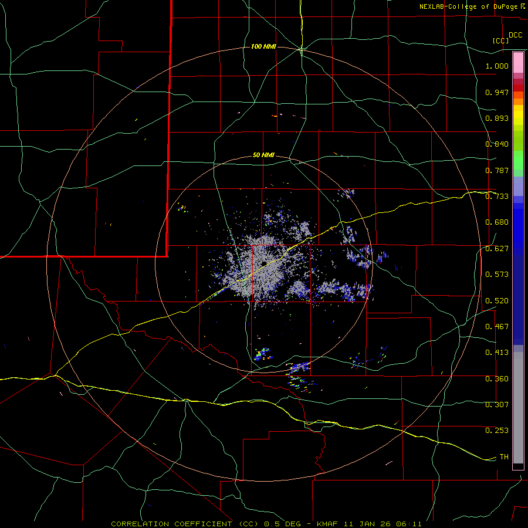Image resolution: width=528 pixels, height=528 pixels.
Task: Select the 0.680 scale value
Action: pyautogui.click(x=497, y=222)
